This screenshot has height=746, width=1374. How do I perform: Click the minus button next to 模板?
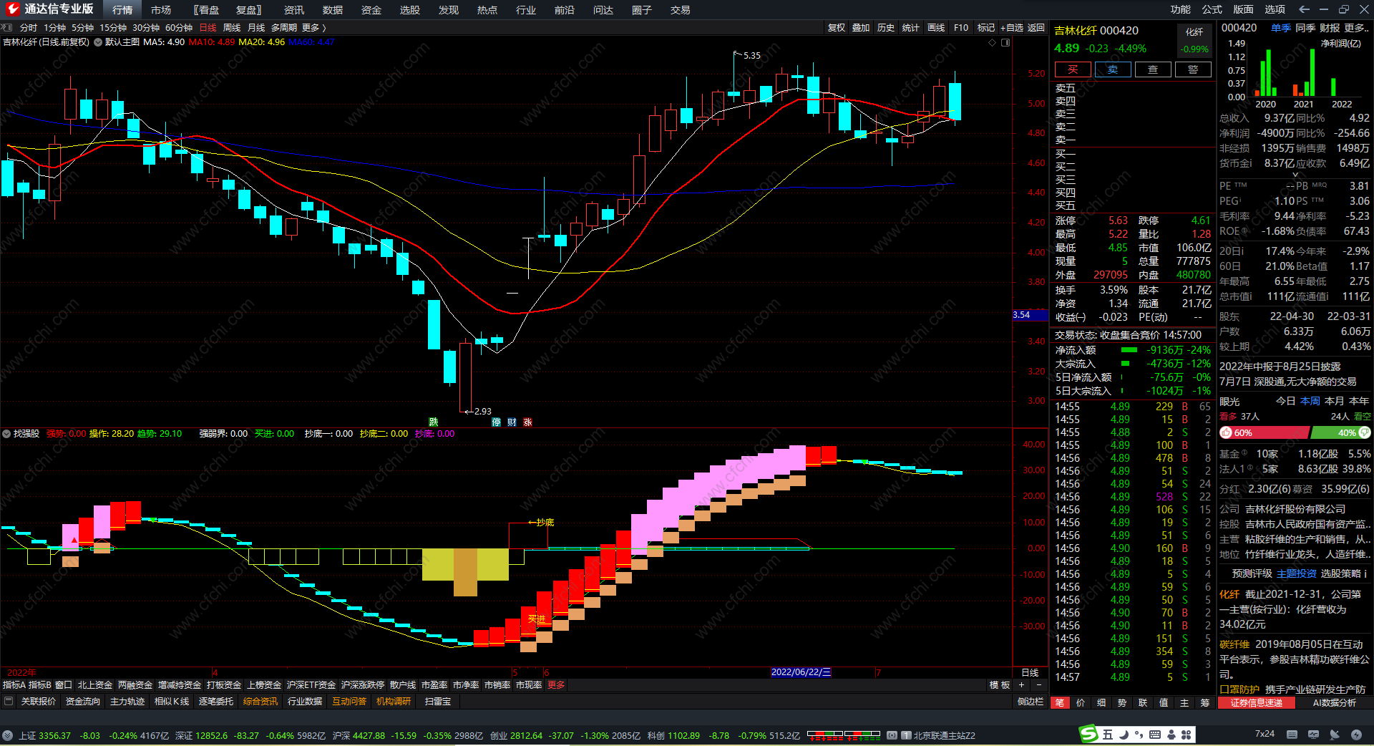pos(1038,685)
